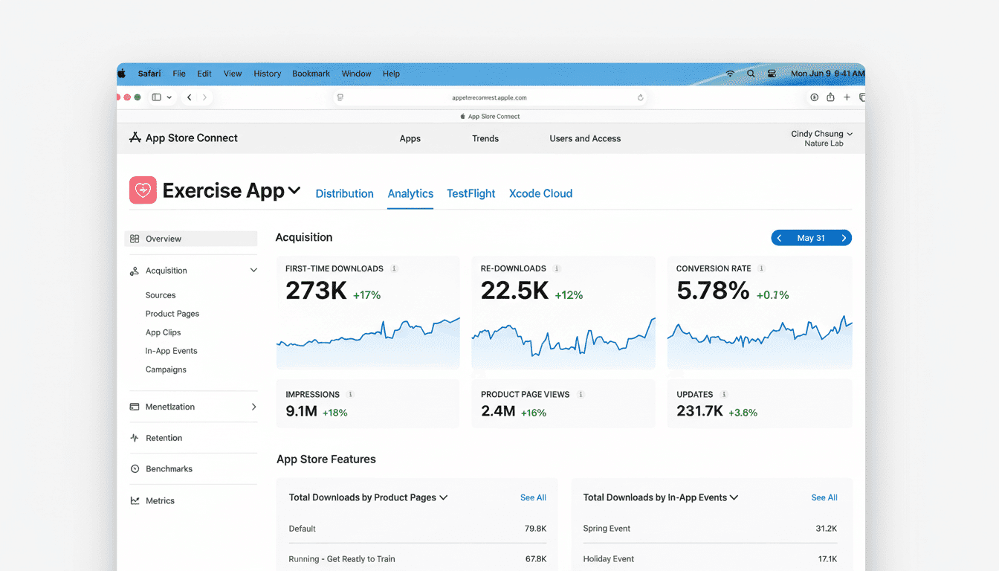Switch to the TestFlight tab
Screen dimensions: 999x571
point(471,193)
